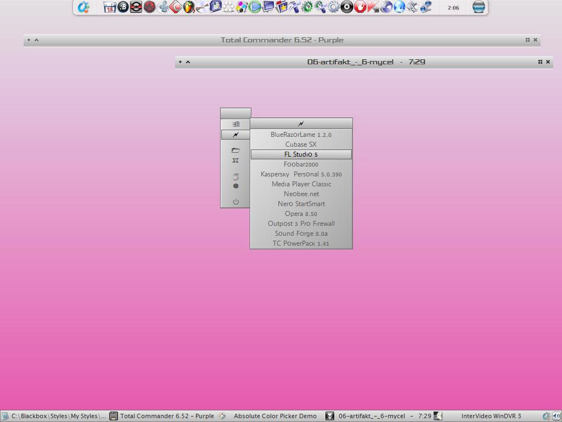Activate Absolute Color Picker Demo taskbar button
The height and width of the screenshot is (422, 562).
coord(271,416)
